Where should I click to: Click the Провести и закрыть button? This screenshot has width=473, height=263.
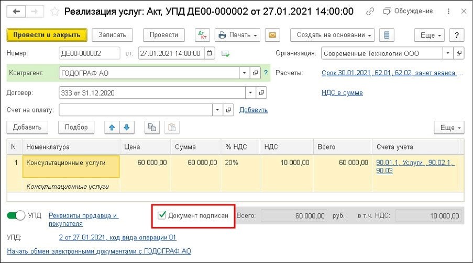click(x=47, y=35)
